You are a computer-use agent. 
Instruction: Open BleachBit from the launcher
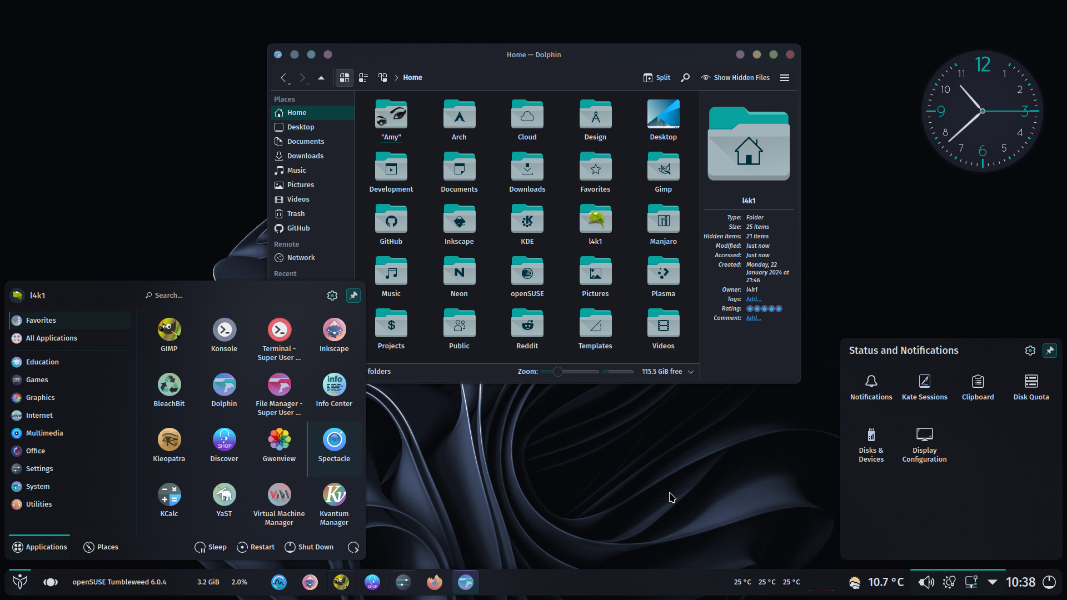(169, 390)
